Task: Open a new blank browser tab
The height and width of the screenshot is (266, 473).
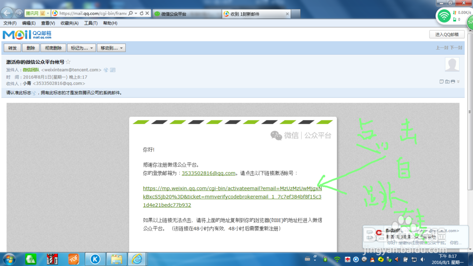Action: (x=296, y=14)
